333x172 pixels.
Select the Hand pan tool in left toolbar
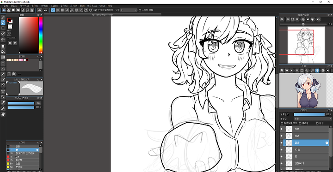click(3, 114)
